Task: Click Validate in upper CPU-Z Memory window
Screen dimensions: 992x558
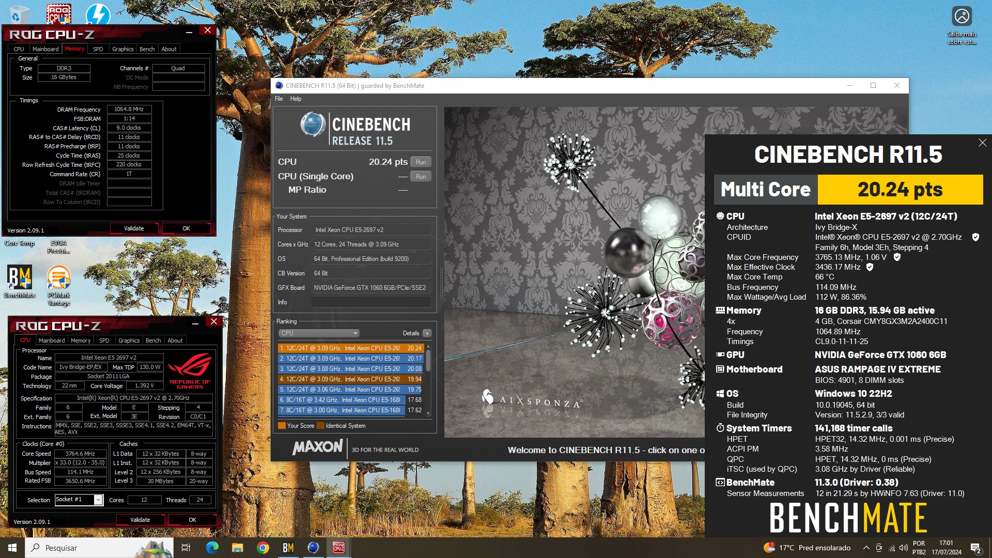Action: [x=134, y=228]
